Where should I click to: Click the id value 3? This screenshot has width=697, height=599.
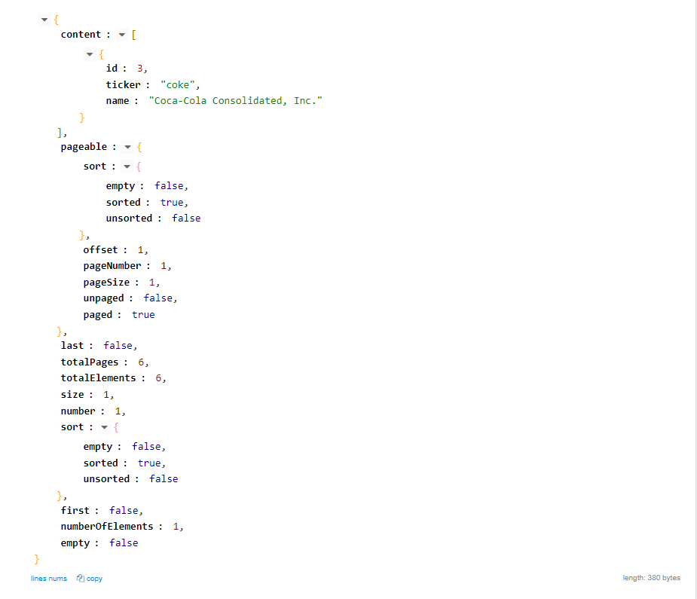click(140, 69)
